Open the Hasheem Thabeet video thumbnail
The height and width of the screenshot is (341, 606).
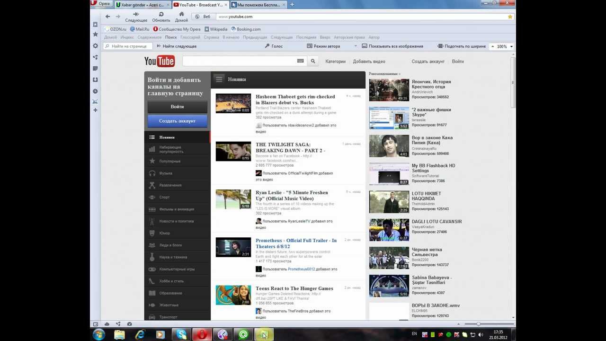tap(233, 103)
